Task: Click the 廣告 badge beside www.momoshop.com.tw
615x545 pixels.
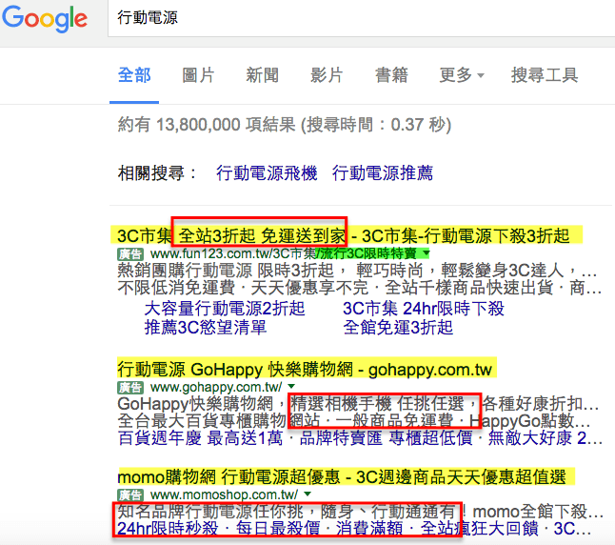Action: pos(130,495)
